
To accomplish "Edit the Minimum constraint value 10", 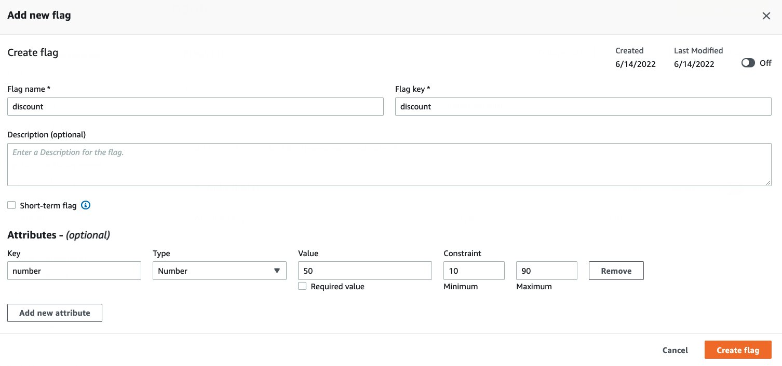I will point(474,270).
